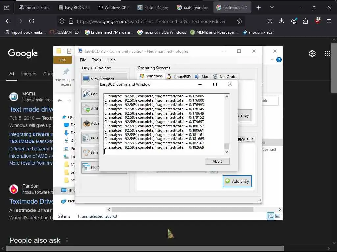Click the Advanced Settings chip icon
This screenshot has width=337, height=252.
click(x=86, y=123)
